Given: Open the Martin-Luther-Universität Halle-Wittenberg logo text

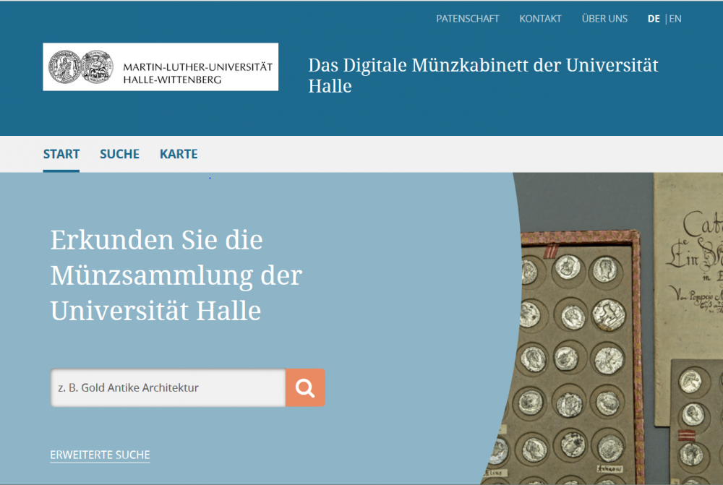Looking at the screenshot, I should pyautogui.click(x=197, y=73).
